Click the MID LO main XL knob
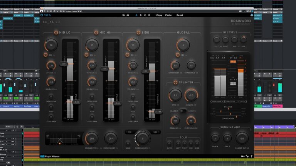This screenshot has height=166, width=296. 51,45
